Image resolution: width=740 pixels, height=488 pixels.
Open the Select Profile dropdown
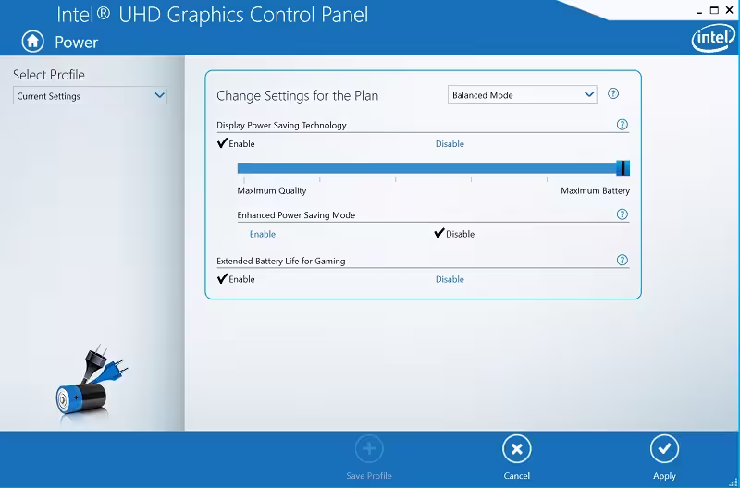tap(90, 96)
